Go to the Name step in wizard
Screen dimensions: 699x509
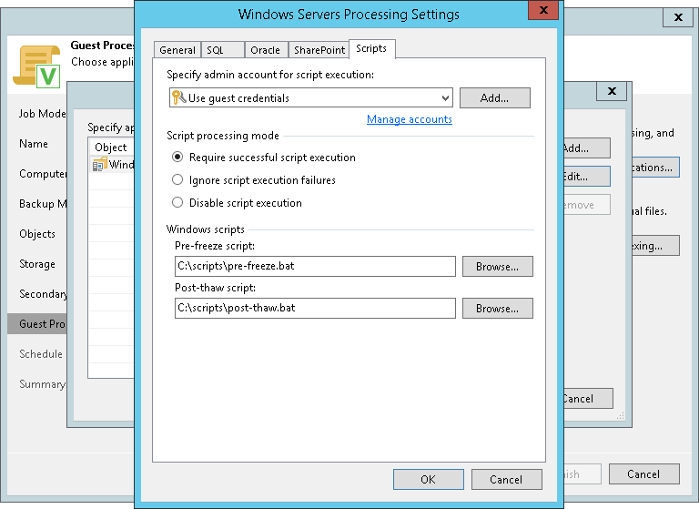click(34, 144)
